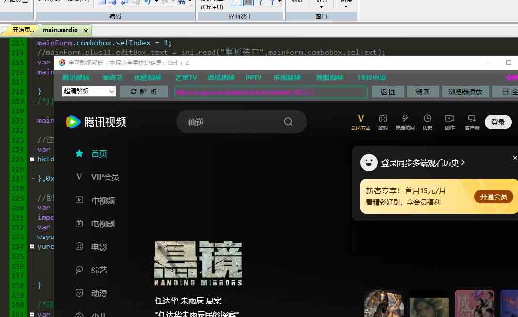
Task: Open 登录同步多端观看历史 link
Action: pos(423,163)
